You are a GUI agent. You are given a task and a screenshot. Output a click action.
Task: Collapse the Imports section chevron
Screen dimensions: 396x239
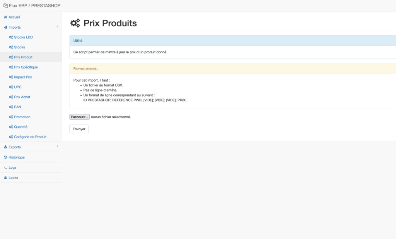click(x=57, y=27)
